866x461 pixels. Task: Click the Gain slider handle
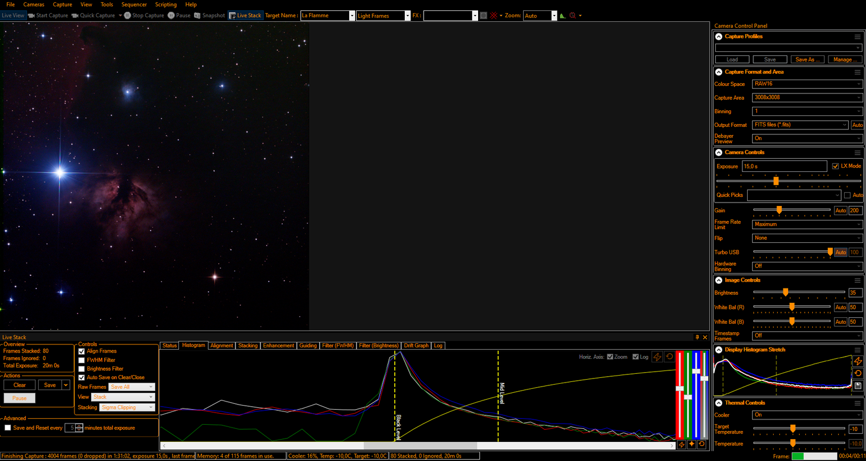[779, 211]
